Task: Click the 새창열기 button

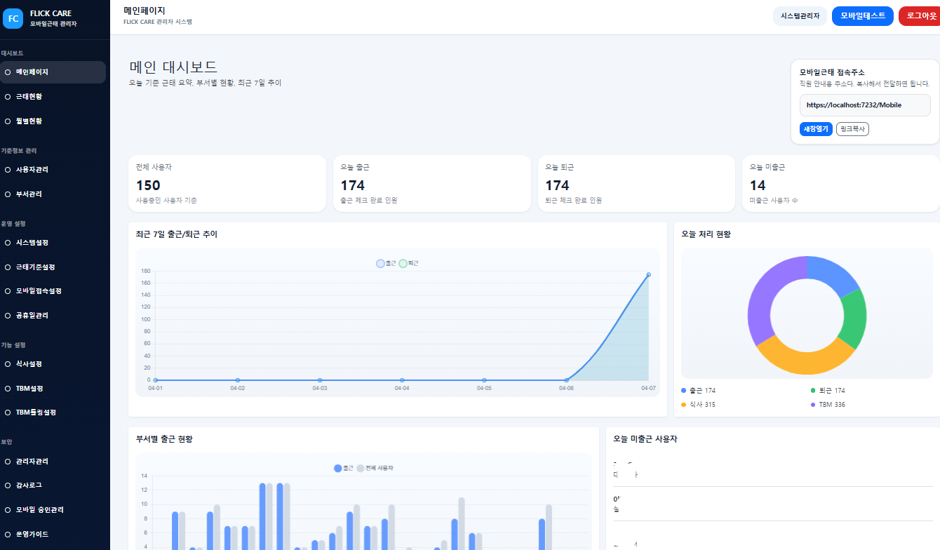Action: [816, 129]
